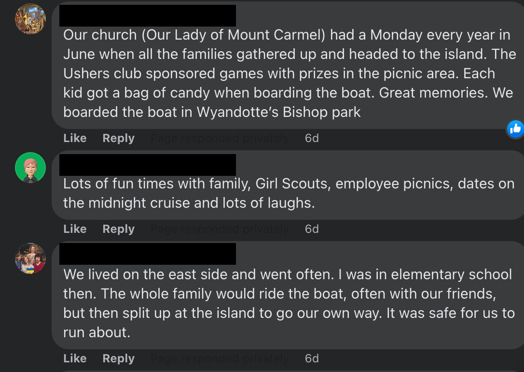Screen dimensions: 524x372
Task: Open the painting-style avatar of the first commenter
Action: (30, 19)
